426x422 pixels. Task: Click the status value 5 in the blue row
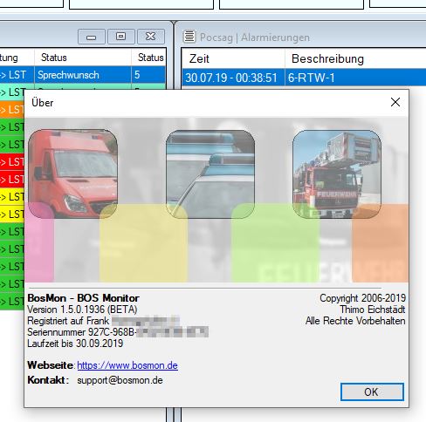pyautogui.click(x=148, y=75)
